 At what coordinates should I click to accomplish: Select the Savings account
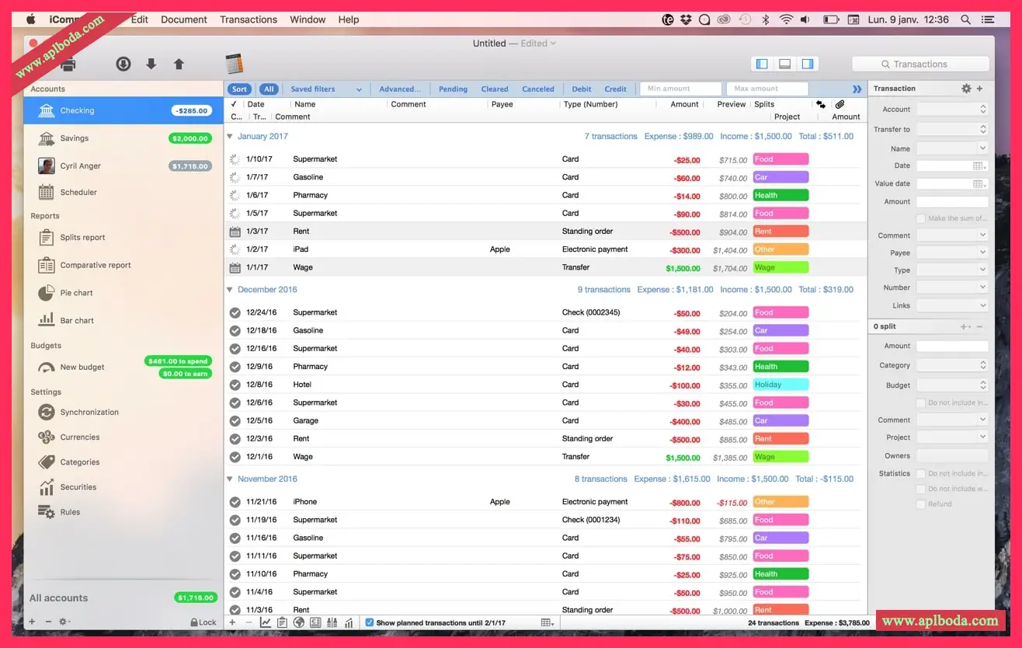pyautogui.click(x=123, y=138)
